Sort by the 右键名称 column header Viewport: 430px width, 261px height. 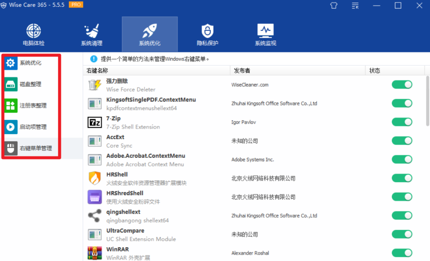156,71
